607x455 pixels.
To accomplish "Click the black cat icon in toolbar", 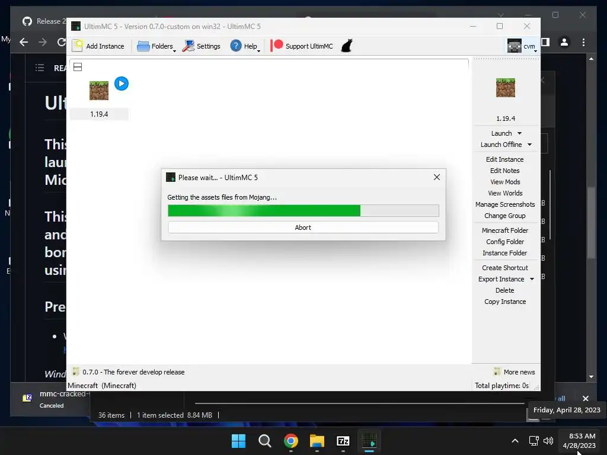I will click(347, 46).
